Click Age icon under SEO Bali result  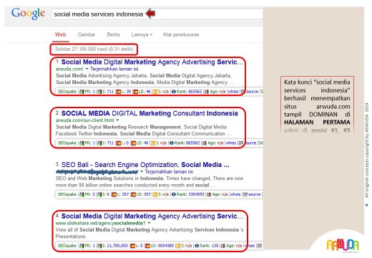coord(209,194)
